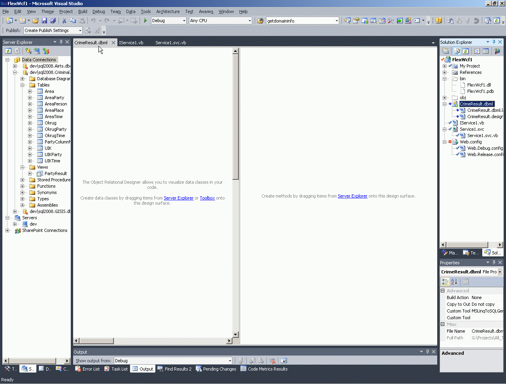
Task: Click the Connect to Server icon
Action: pyautogui.click(x=37, y=51)
